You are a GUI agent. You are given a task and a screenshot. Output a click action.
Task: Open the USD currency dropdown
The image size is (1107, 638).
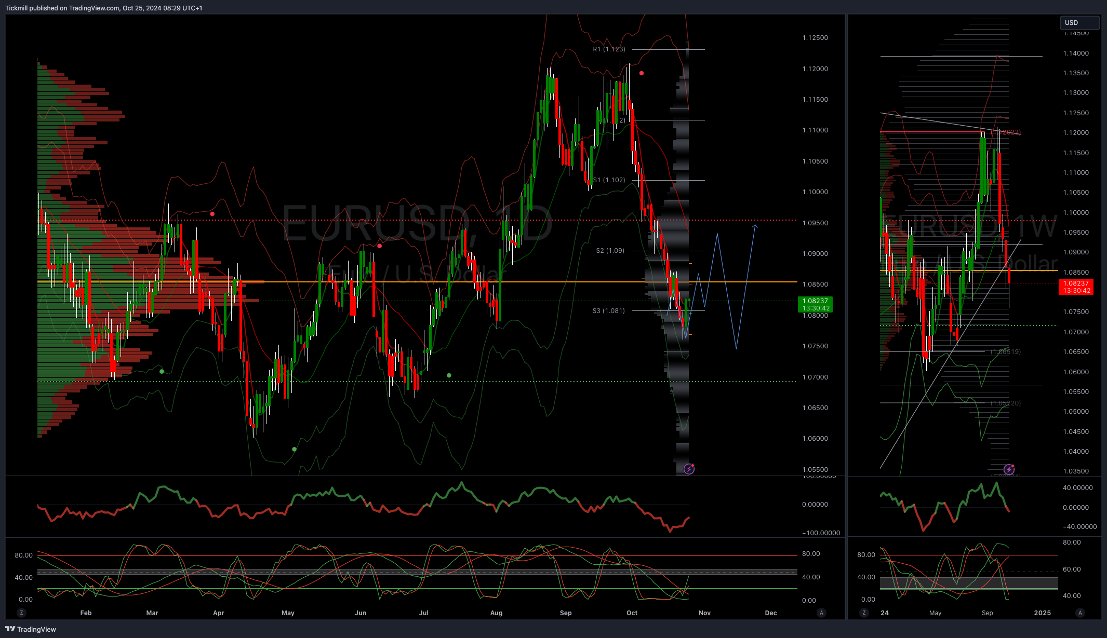coord(1079,22)
